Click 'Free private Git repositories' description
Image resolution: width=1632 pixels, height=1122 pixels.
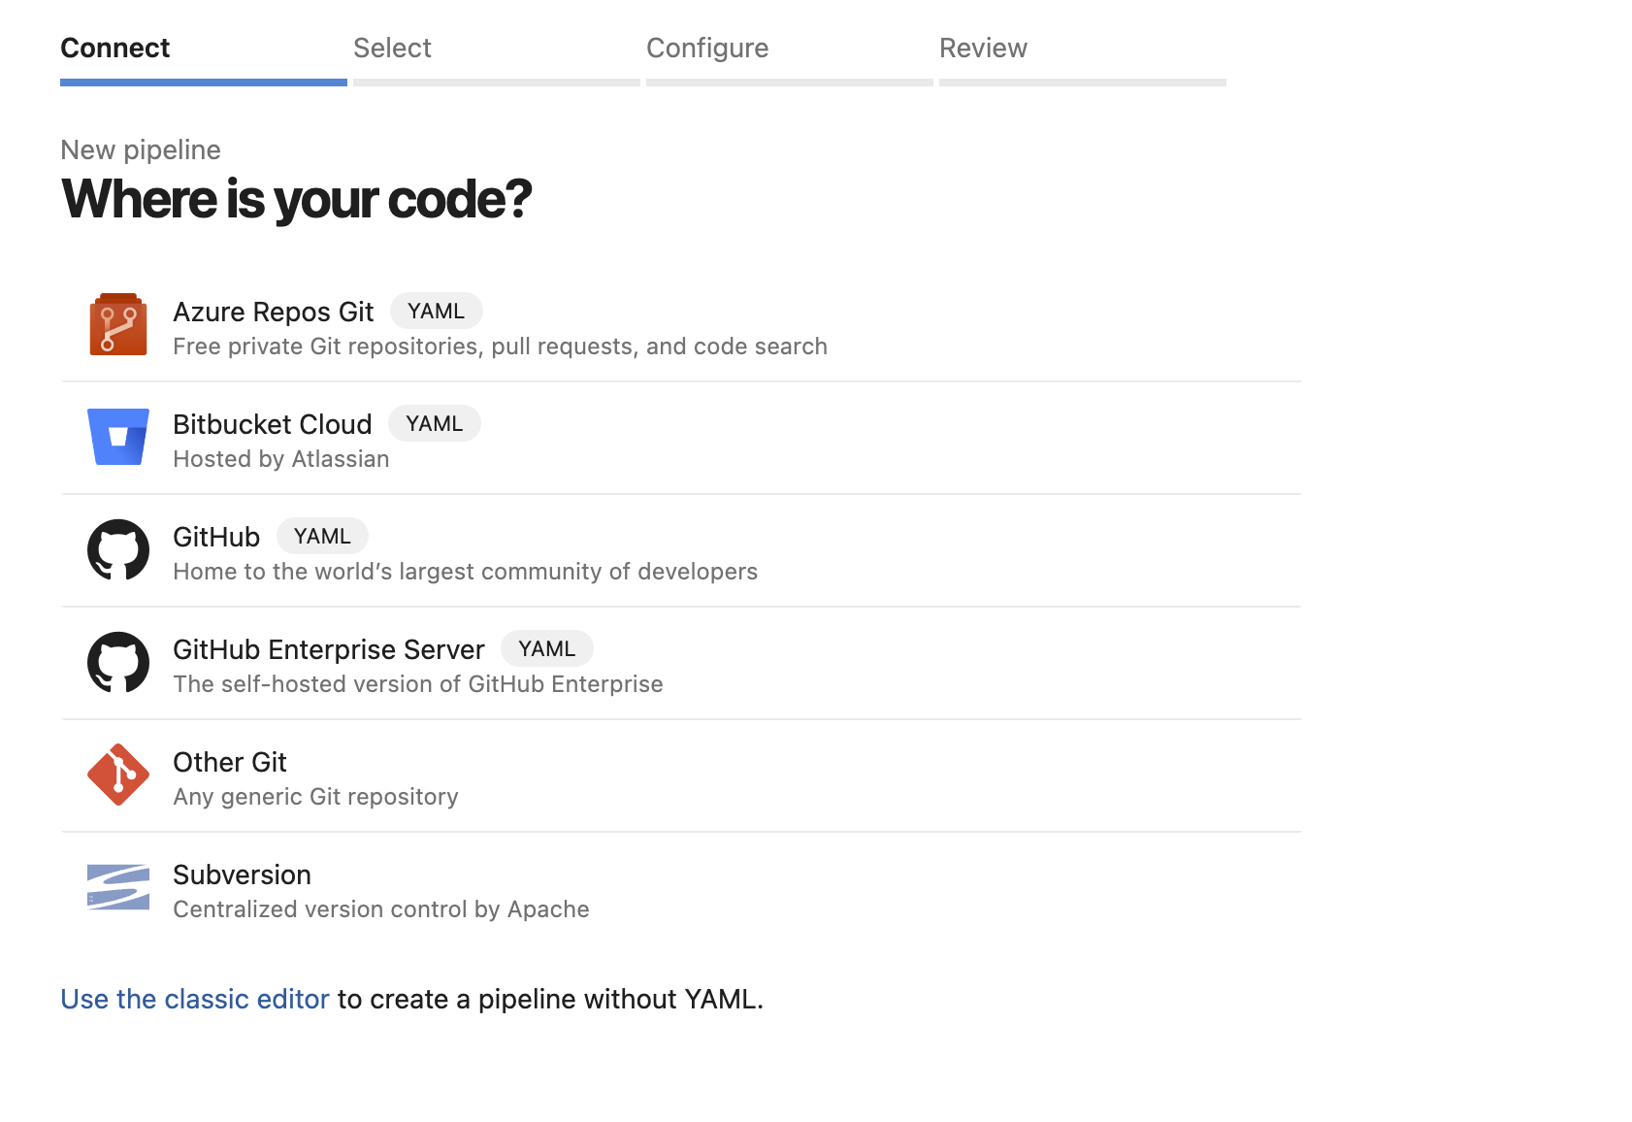pos(500,346)
